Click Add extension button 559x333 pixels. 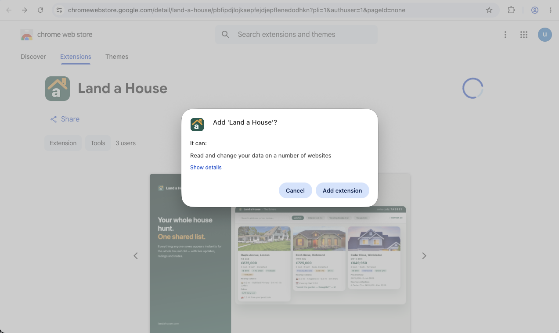tap(343, 190)
